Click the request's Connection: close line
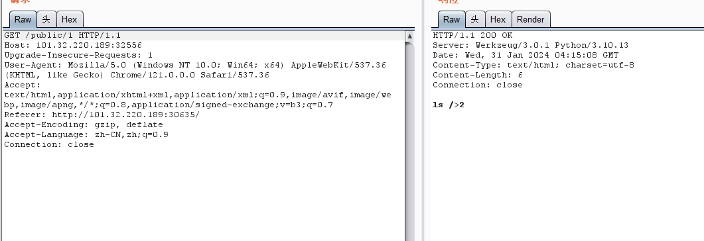The image size is (704, 241). [x=49, y=144]
